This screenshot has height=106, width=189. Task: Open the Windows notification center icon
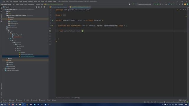pyautogui.click(x=186, y=105)
